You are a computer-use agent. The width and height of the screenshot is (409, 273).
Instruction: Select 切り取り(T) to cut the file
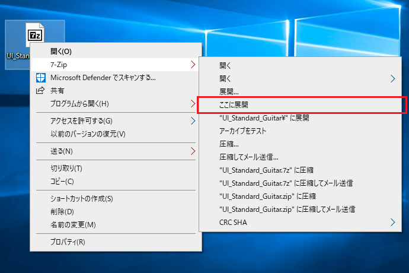pyautogui.click(x=116, y=168)
